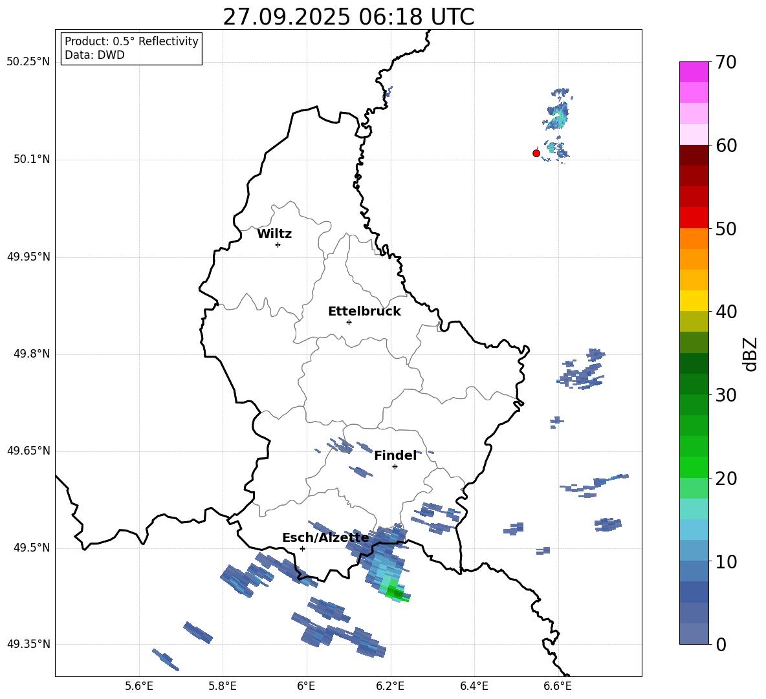Click the 6.6°E longitude label
The height and width of the screenshot is (699, 766).
click(x=558, y=686)
